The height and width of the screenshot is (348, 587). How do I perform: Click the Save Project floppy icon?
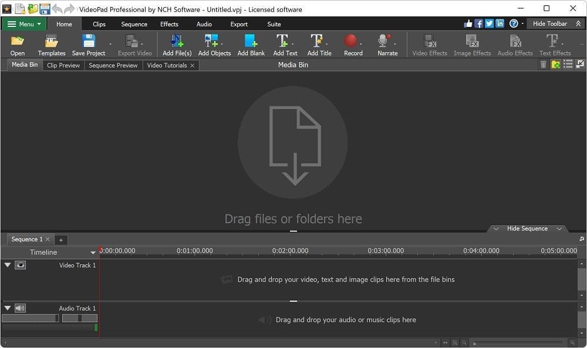[x=89, y=41]
